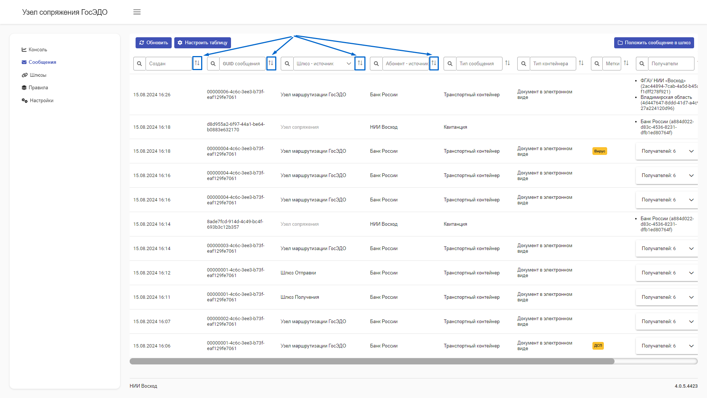Sort by Тип сообщения column arrows

click(x=508, y=63)
